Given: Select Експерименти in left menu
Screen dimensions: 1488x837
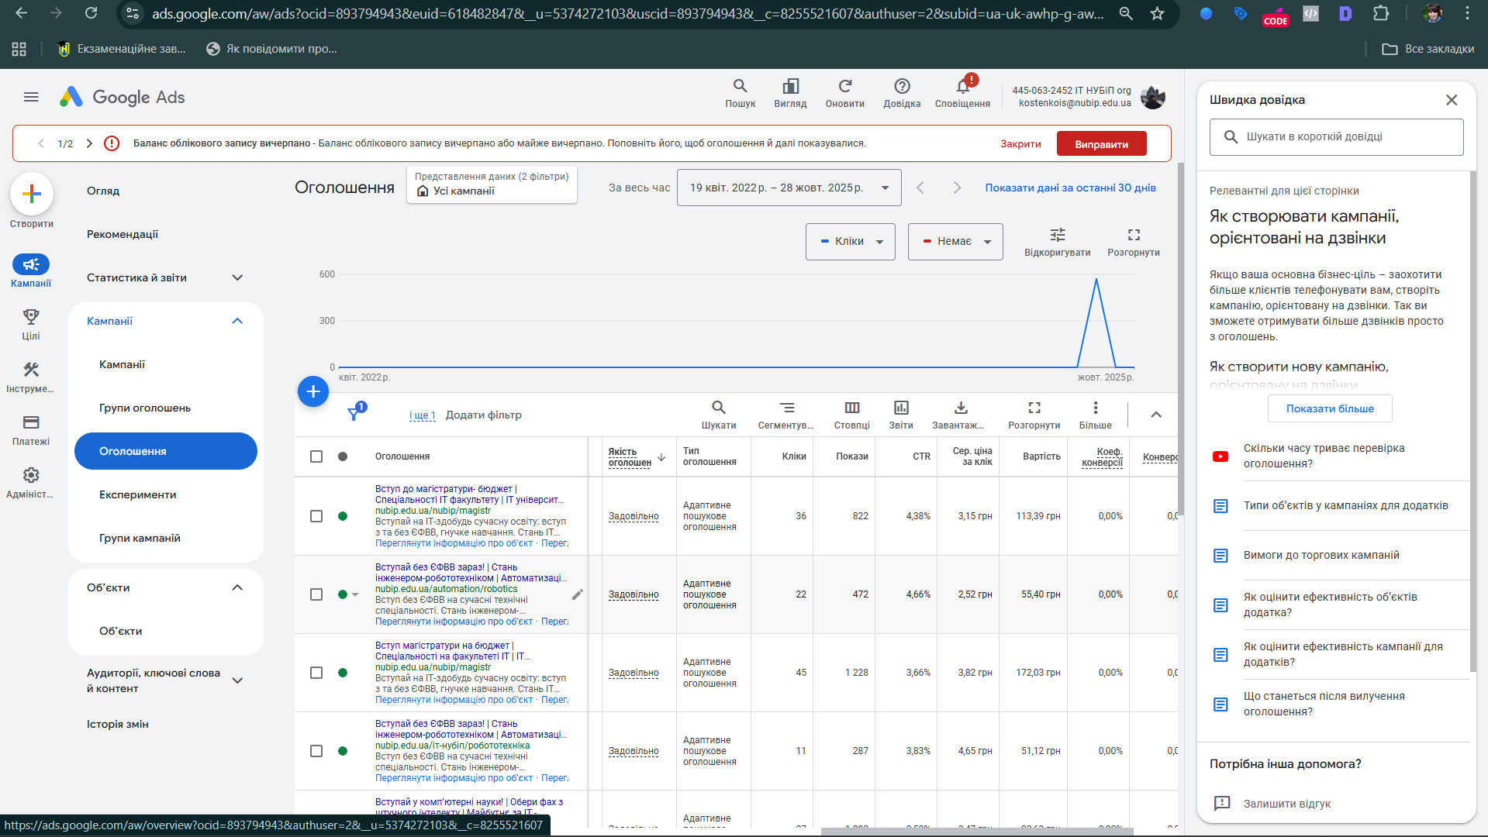Looking at the screenshot, I should pyautogui.click(x=138, y=494).
